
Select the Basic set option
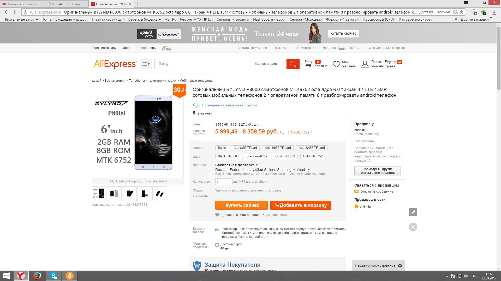[x=222, y=148]
